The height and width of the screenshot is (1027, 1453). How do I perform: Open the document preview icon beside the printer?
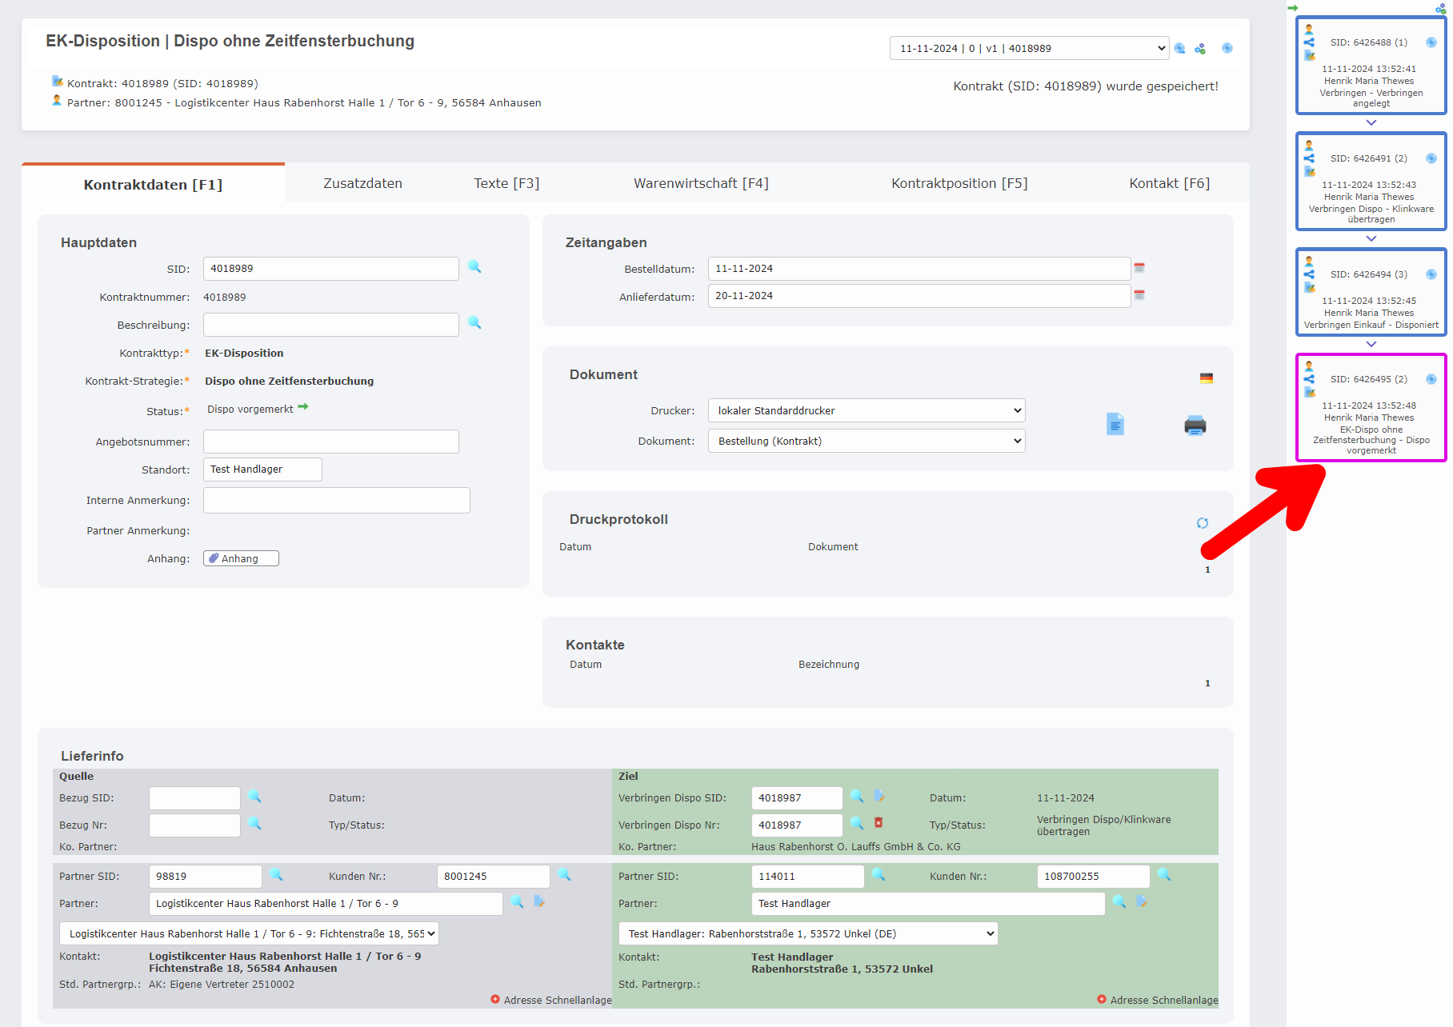pos(1116,425)
